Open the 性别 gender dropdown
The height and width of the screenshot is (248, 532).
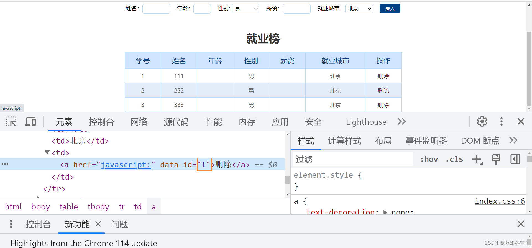tap(245, 9)
